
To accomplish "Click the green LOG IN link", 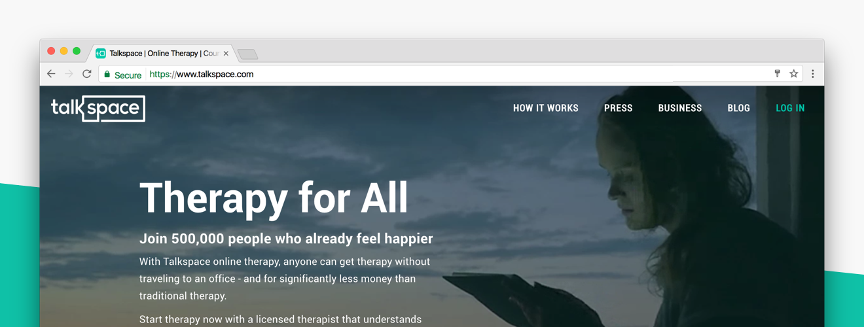I will (x=790, y=109).
